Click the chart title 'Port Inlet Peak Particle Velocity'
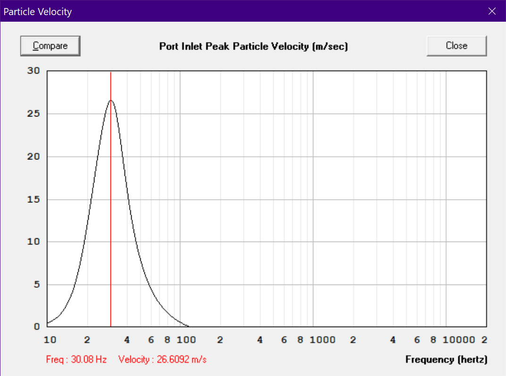Viewport: 506px width, 376px height. coord(253,46)
